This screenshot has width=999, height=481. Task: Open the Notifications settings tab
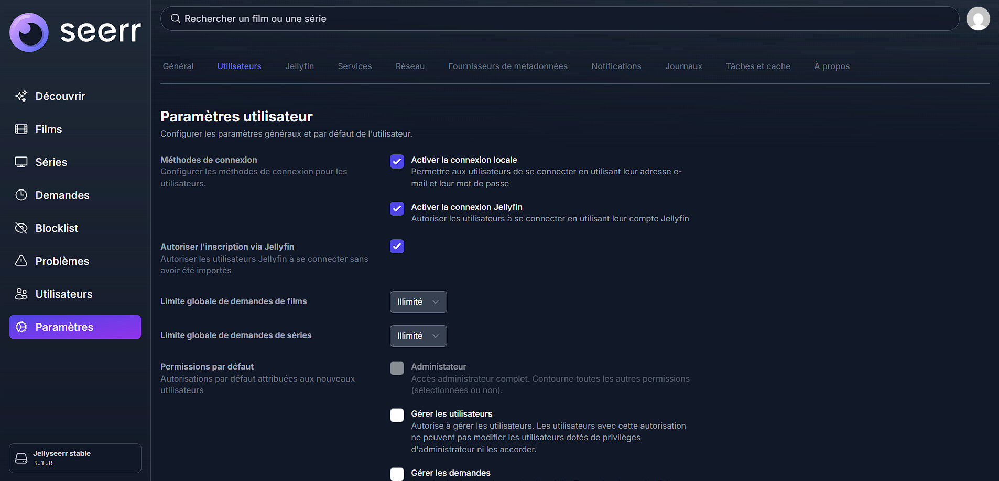point(616,66)
